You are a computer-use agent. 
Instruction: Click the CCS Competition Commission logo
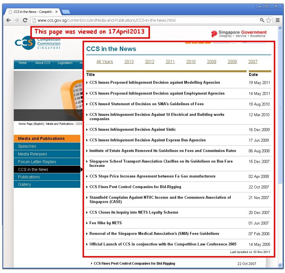point(38,43)
